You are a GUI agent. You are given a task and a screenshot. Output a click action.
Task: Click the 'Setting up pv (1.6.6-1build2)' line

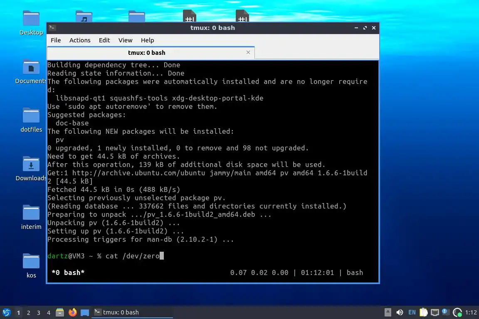(116, 231)
